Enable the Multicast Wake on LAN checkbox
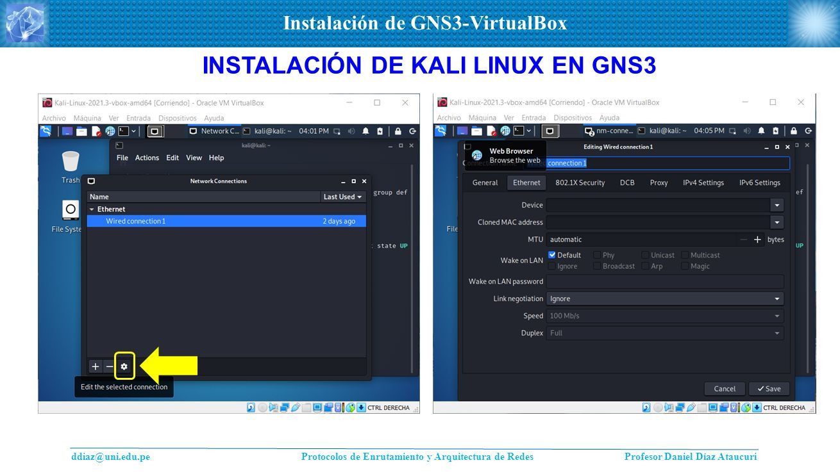The height and width of the screenshot is (472, 840). pyautogui.click(x=685, y=255)
